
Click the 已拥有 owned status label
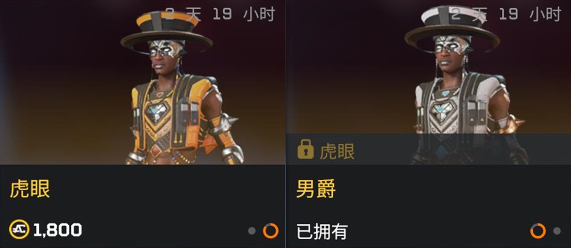point(322,231)
